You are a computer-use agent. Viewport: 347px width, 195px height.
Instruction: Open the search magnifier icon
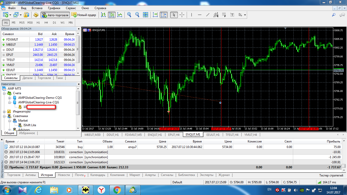[334, 15]
